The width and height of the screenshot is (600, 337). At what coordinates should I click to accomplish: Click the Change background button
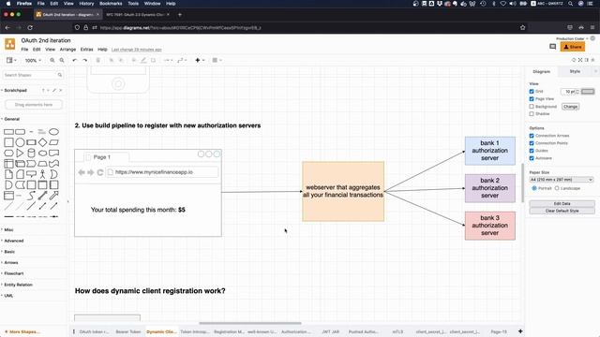pos(570,107)
